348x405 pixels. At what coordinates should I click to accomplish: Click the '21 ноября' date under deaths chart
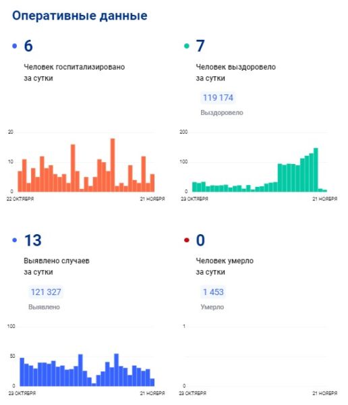click(325, 394)
